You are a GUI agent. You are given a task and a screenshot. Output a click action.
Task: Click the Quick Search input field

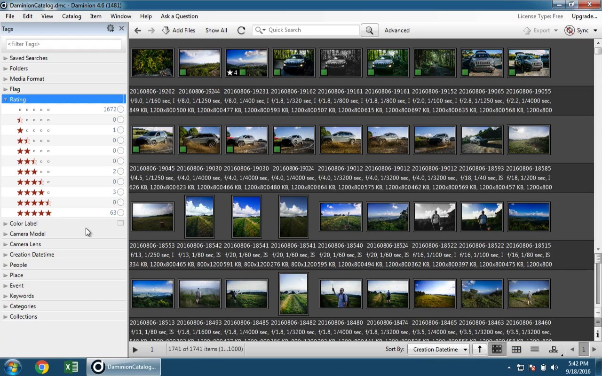[x=311, y=30]
